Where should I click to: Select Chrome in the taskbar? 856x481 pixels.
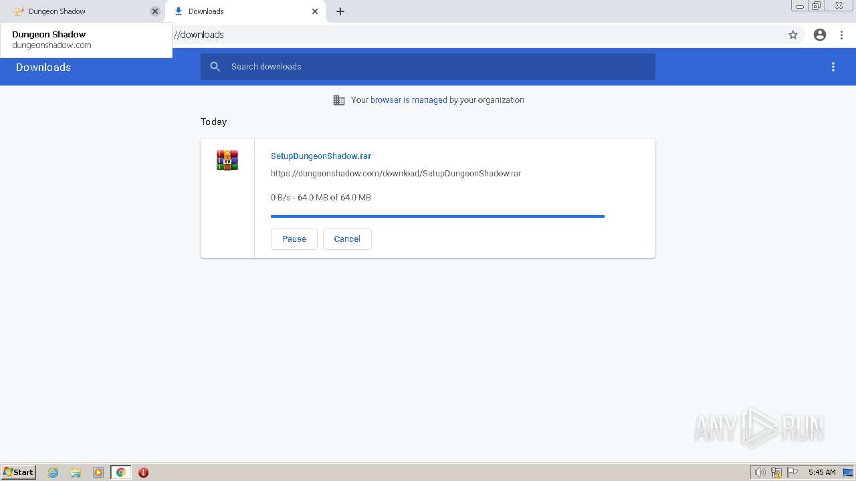(120, 472)
